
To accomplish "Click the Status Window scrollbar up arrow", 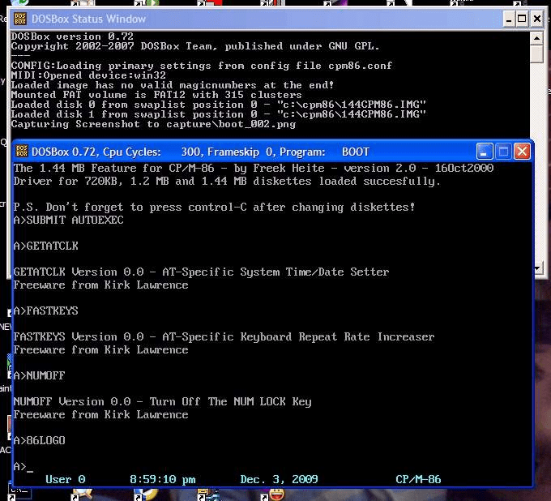I will 537,38.
